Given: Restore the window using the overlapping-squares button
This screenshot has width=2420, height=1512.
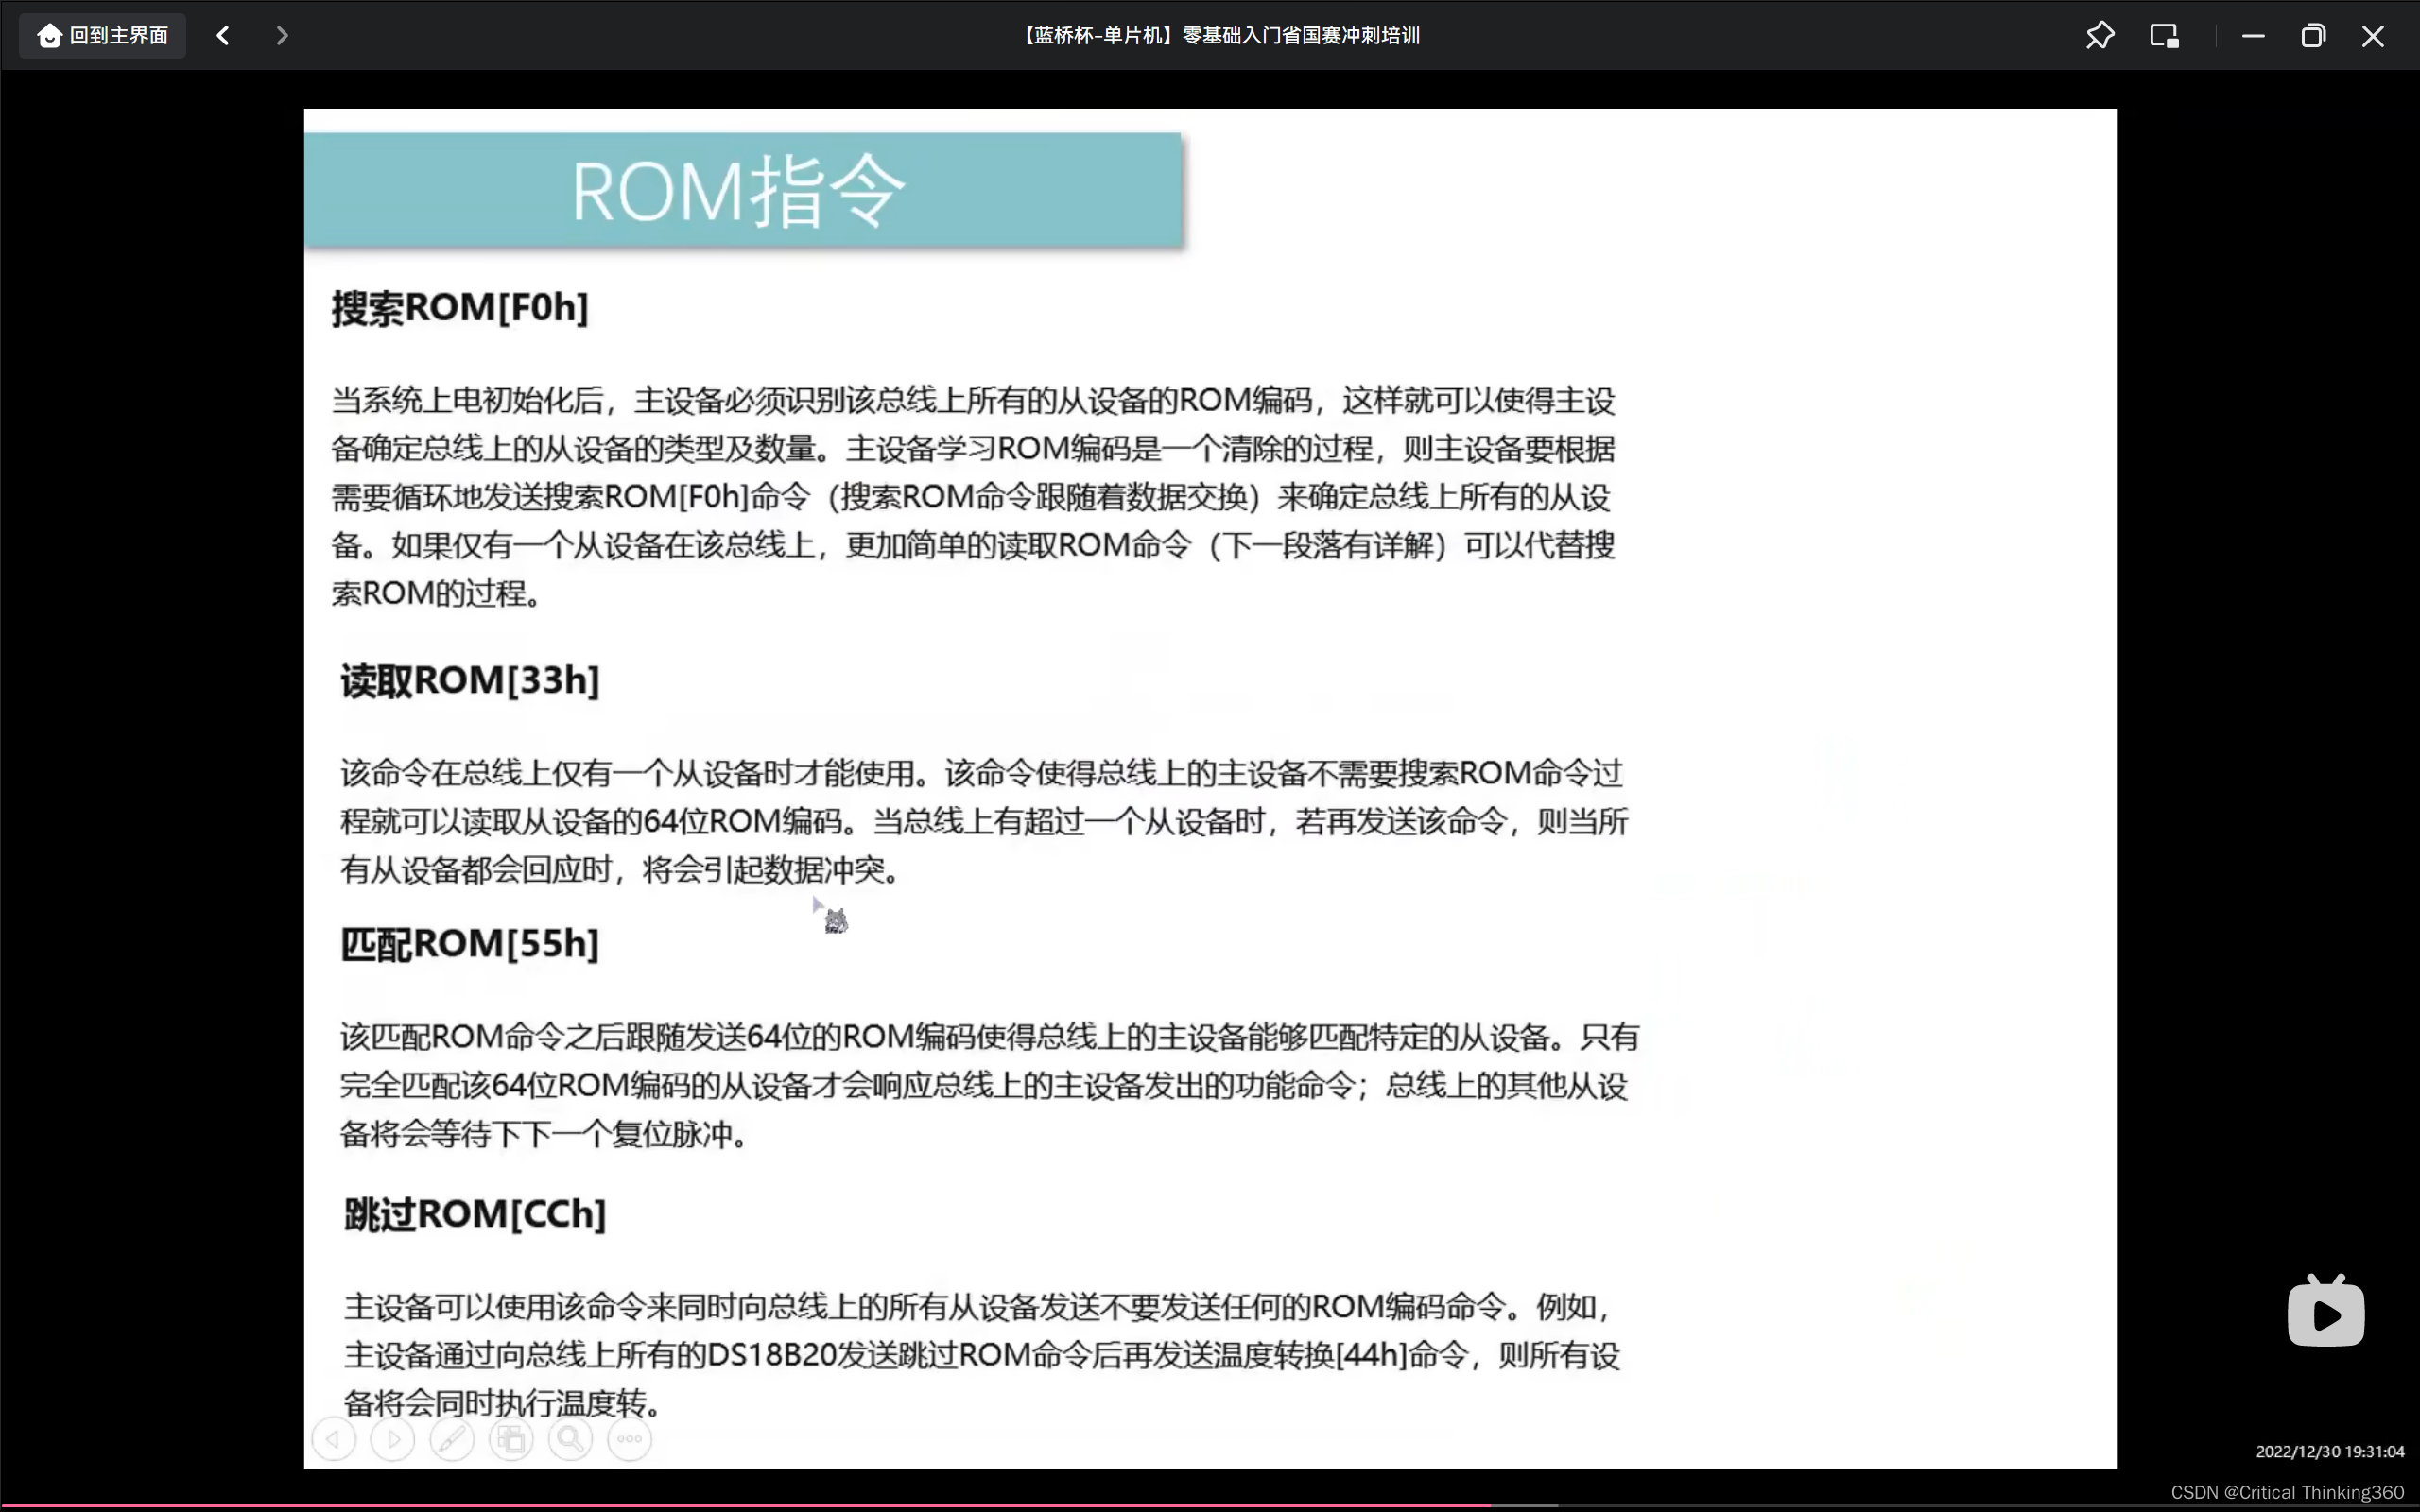Looking at the screenshot, I should [x=2313, y=36].
